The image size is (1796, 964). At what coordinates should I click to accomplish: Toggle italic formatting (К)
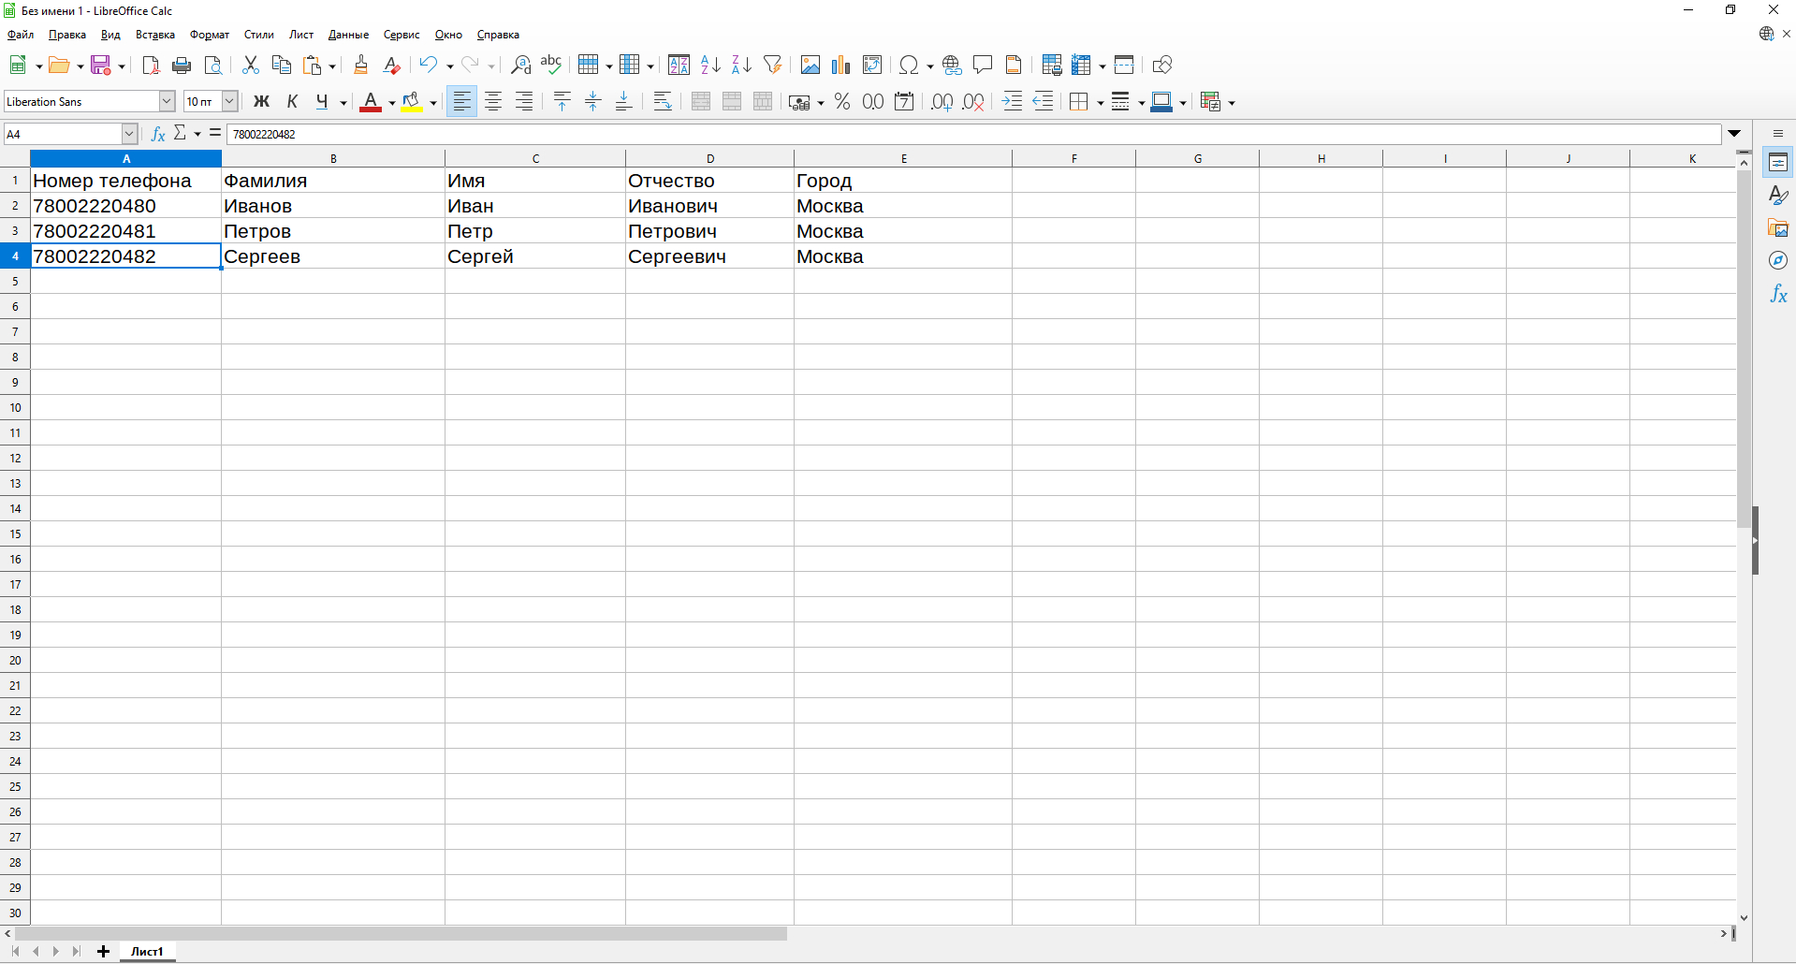(x=292, y=102)
